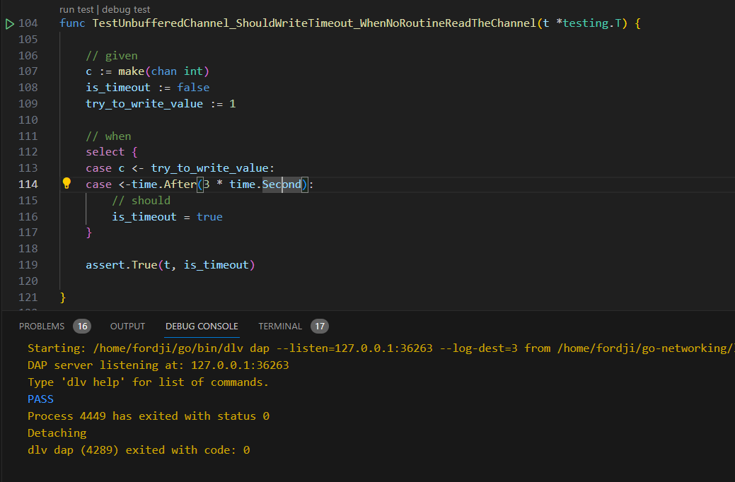Click line number 119 in the gutter

(28, 265)
